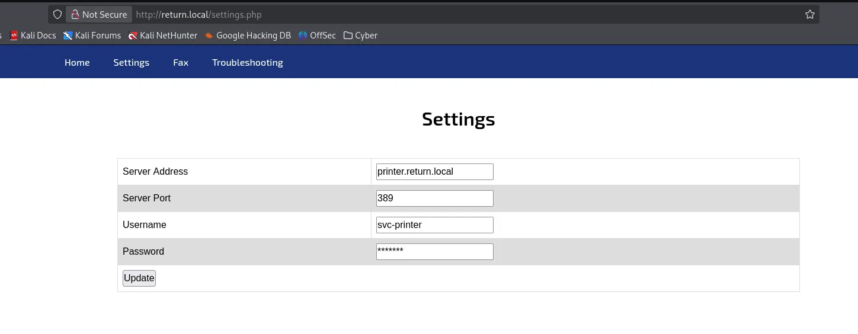Click the Username field with svc-printer

tap(435, 225)
